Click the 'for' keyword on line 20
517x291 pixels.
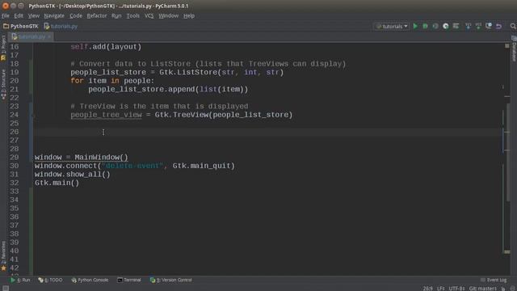[x=77, y=81]
